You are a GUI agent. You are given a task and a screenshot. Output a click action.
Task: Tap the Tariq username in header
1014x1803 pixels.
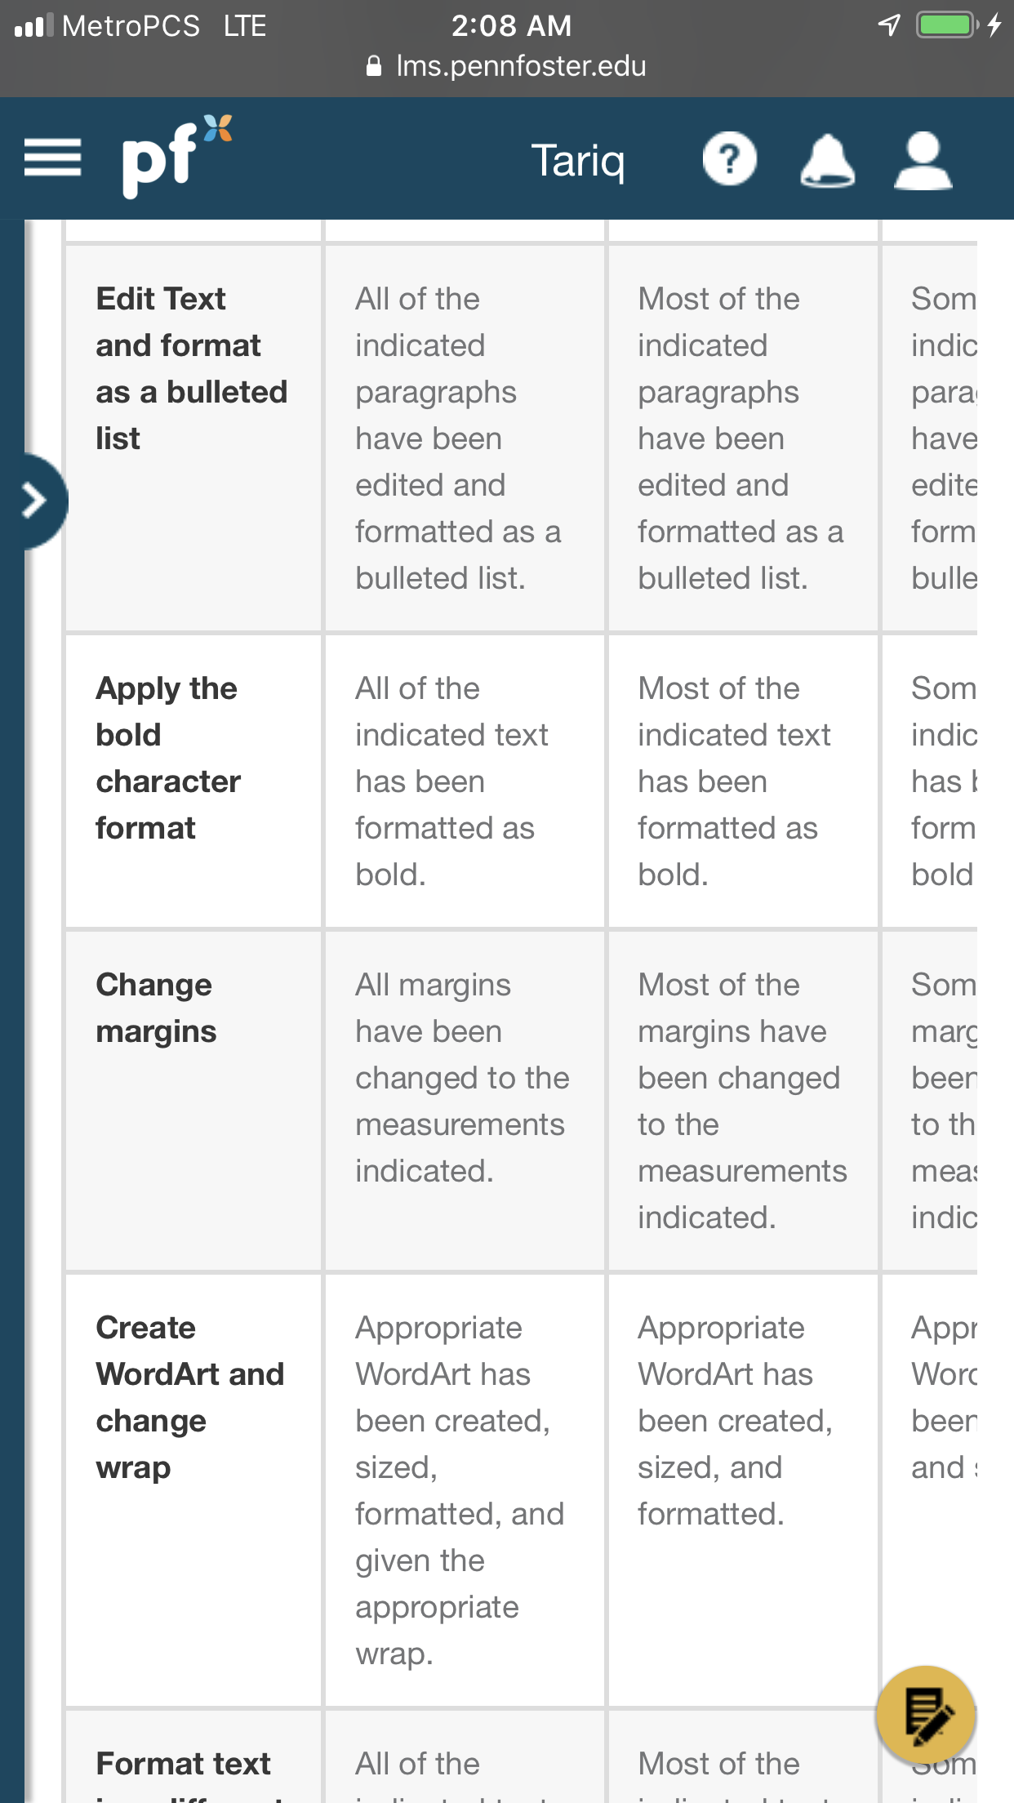(x=578, y=161)
